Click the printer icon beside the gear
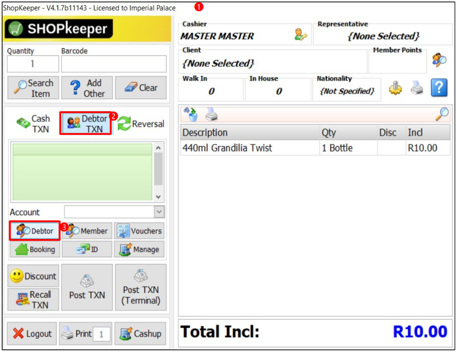The width and height of the screenshot is (457, 352). click(417, 87)
